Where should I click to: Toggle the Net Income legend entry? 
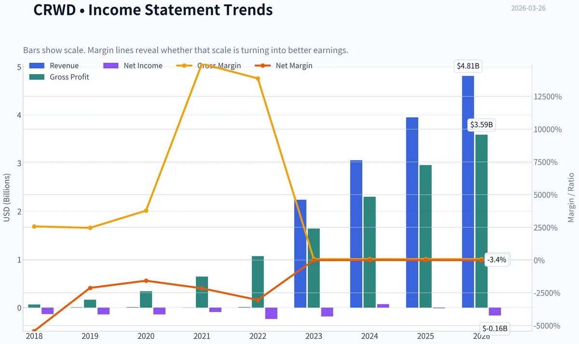[x=134, y=66]
